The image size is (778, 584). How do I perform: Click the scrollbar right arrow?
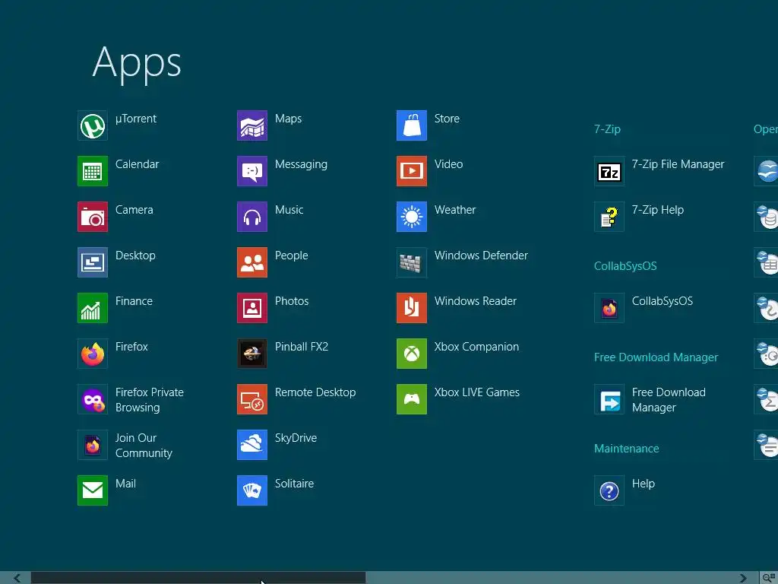[x=743, y=578]
